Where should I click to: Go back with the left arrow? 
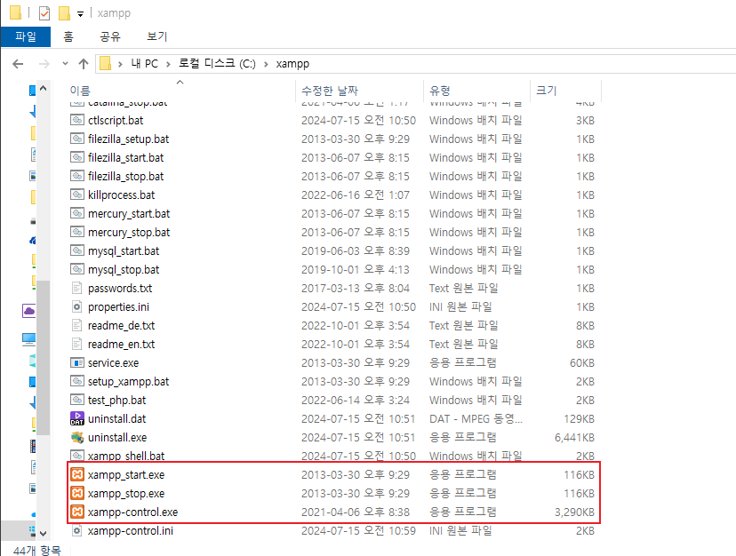[x=18, y=64]
